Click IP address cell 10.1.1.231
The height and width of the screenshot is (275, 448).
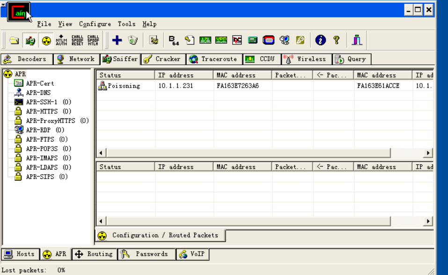(x=176, y=85)
